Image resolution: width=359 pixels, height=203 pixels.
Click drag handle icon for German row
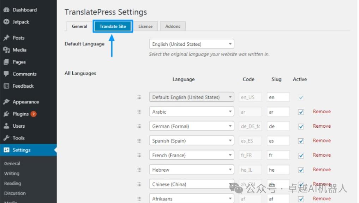point(139,126)
